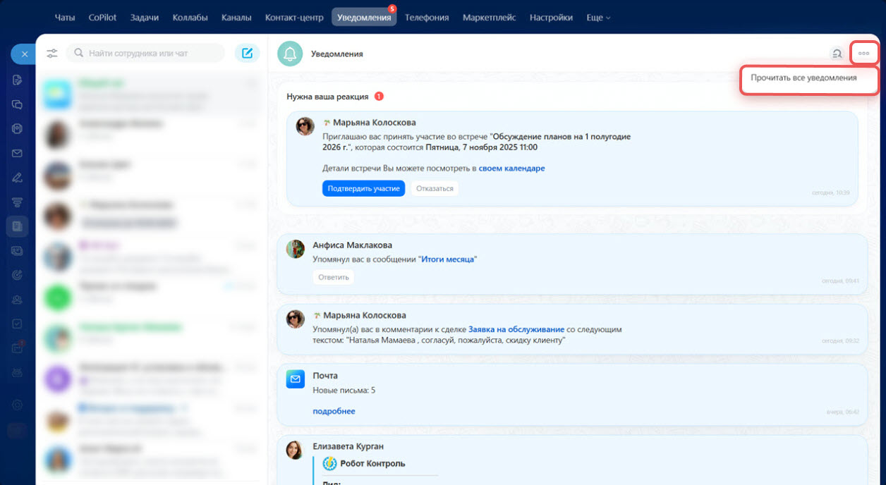Close the side panel with the X button

pyautogui.click(x=24, y=54)
